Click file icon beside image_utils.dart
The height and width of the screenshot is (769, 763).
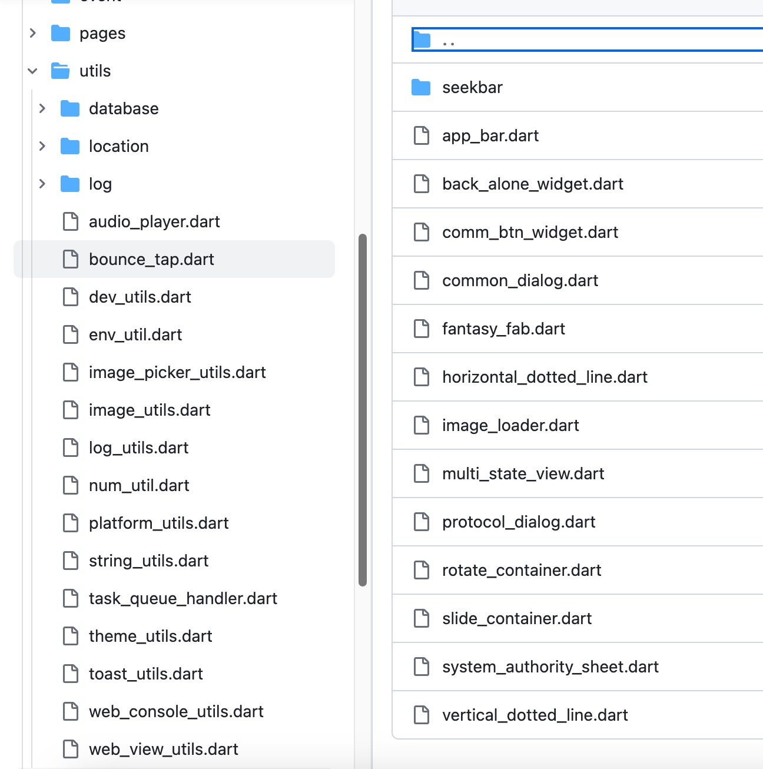(71, 410)
